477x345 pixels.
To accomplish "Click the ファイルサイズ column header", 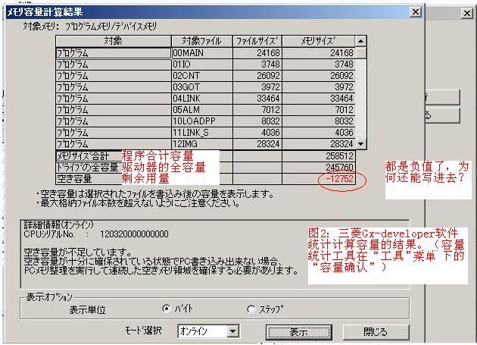I will (257, 41).
